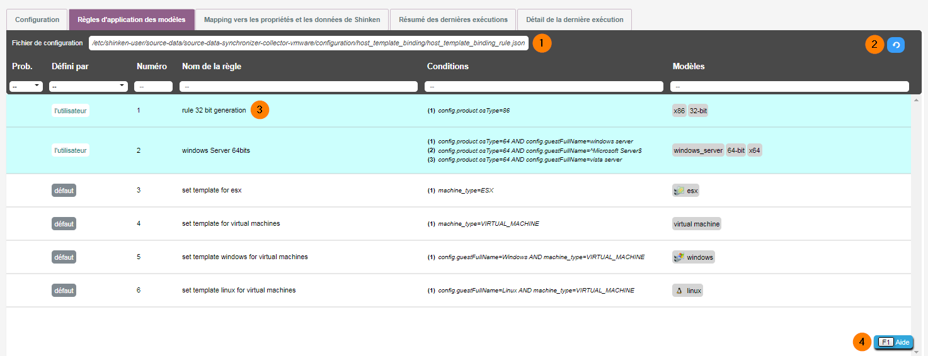Open Résumé des dernières exécutions tab

pyautogui.click(x=453, y=19)
